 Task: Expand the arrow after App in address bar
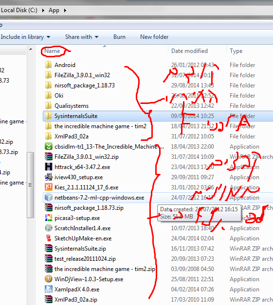point(65,10)
